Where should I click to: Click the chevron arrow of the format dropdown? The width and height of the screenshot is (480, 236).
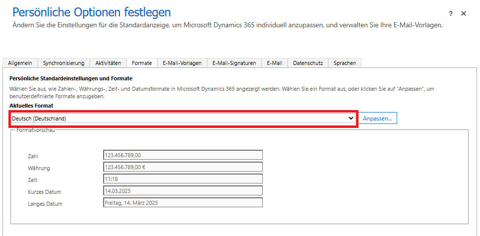point(351,118)
